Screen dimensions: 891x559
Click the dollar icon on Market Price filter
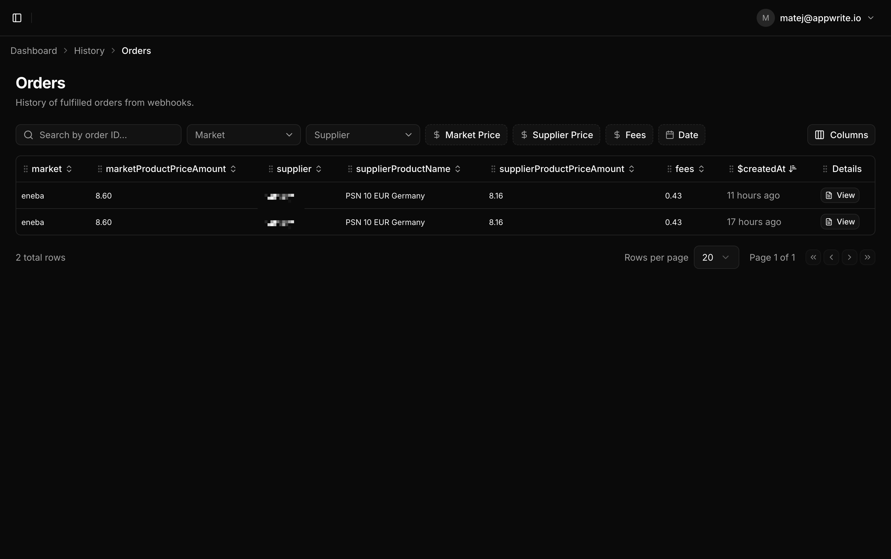(437, 135)
